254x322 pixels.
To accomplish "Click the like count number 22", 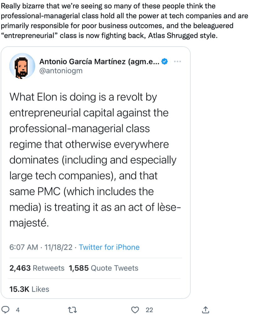I will click(x=149, y=310).
